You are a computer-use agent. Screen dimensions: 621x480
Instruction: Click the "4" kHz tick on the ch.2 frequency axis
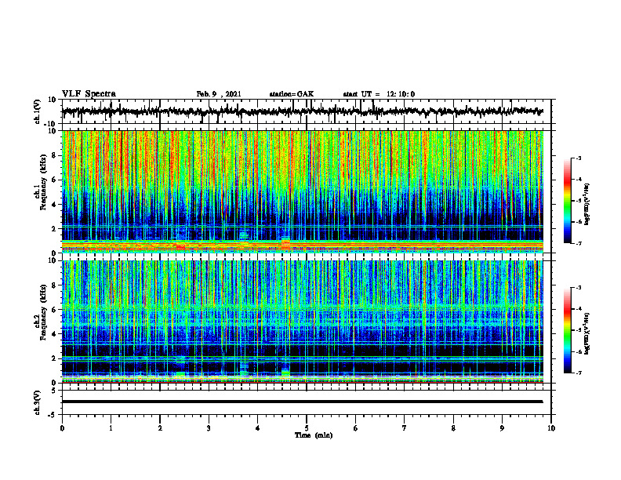coord(55,334)
